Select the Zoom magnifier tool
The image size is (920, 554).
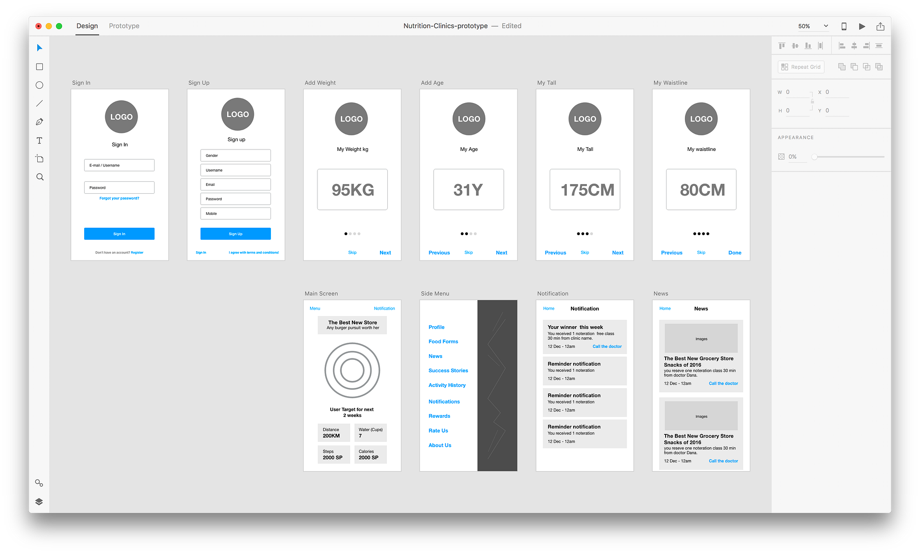[x=40, y=177]
